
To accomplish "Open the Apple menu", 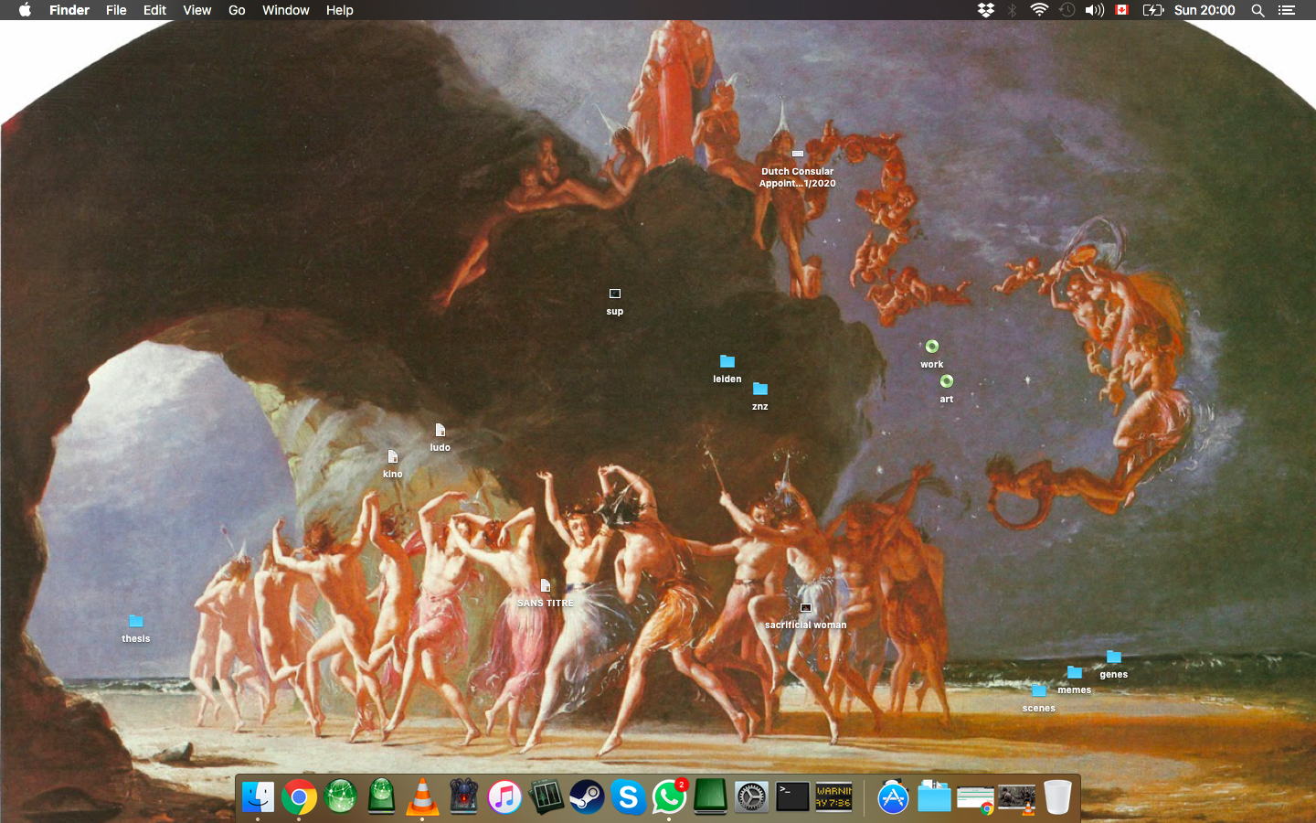I will 25,10.
